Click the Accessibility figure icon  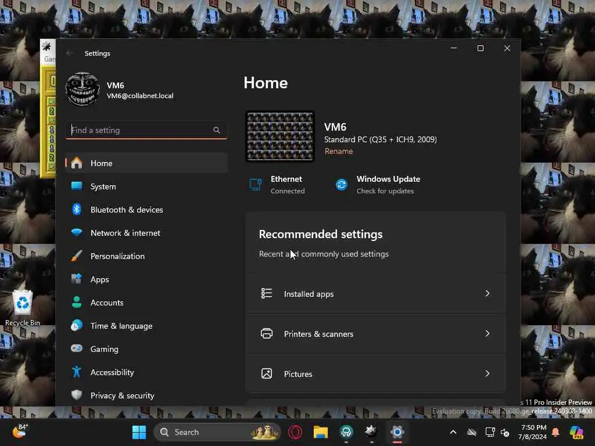click(x=77, y=372)
